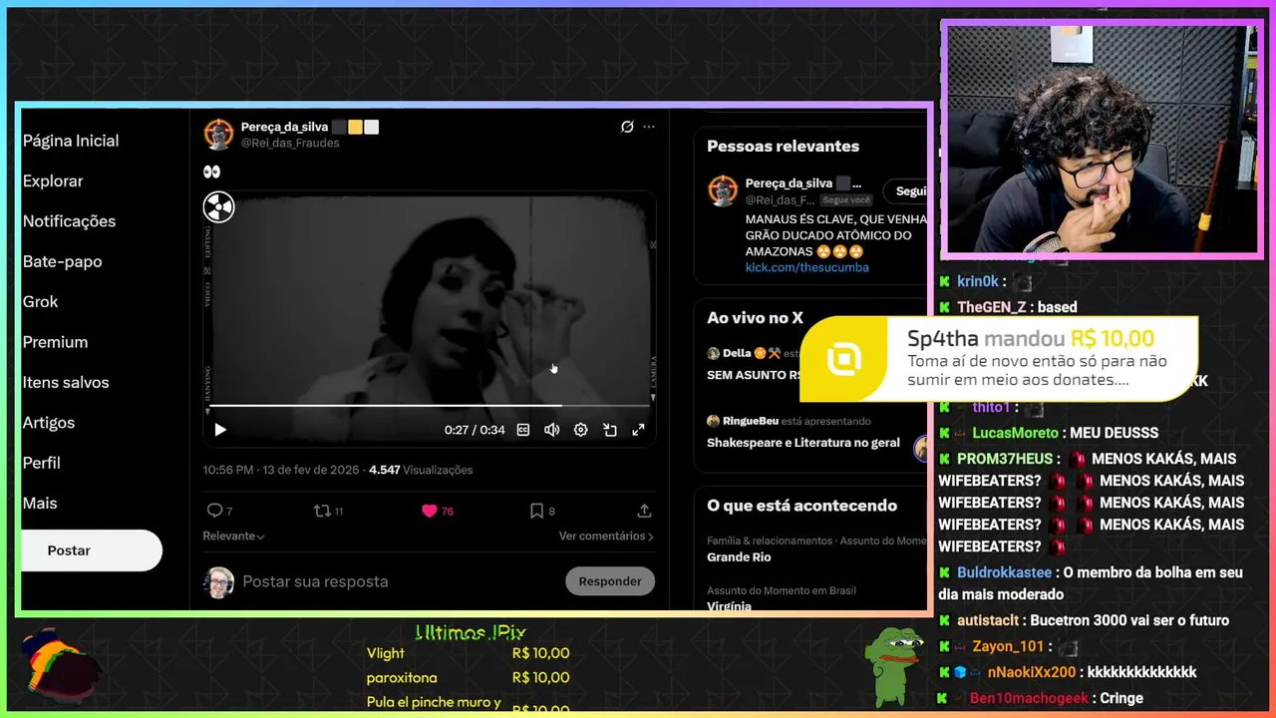Open the kick.com/thesucumba link
The image size is (1276, 718).
point(806,267)
